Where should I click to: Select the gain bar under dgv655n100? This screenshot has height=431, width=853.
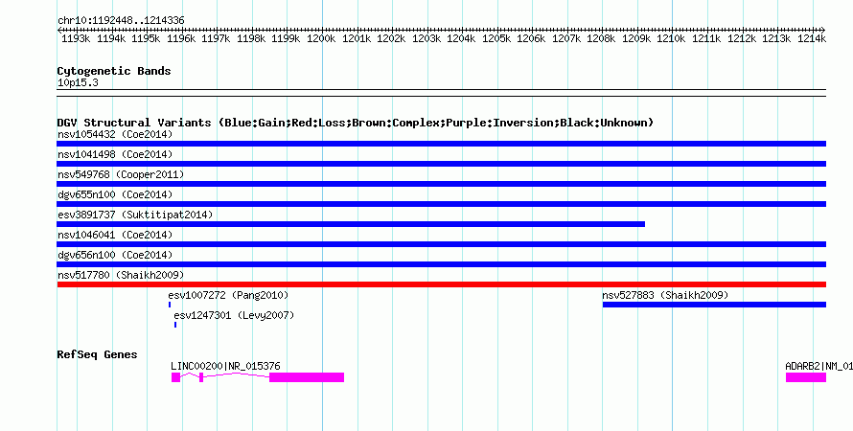click(441, 204)
